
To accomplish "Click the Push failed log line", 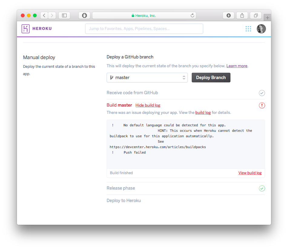I will coord(135,152).
